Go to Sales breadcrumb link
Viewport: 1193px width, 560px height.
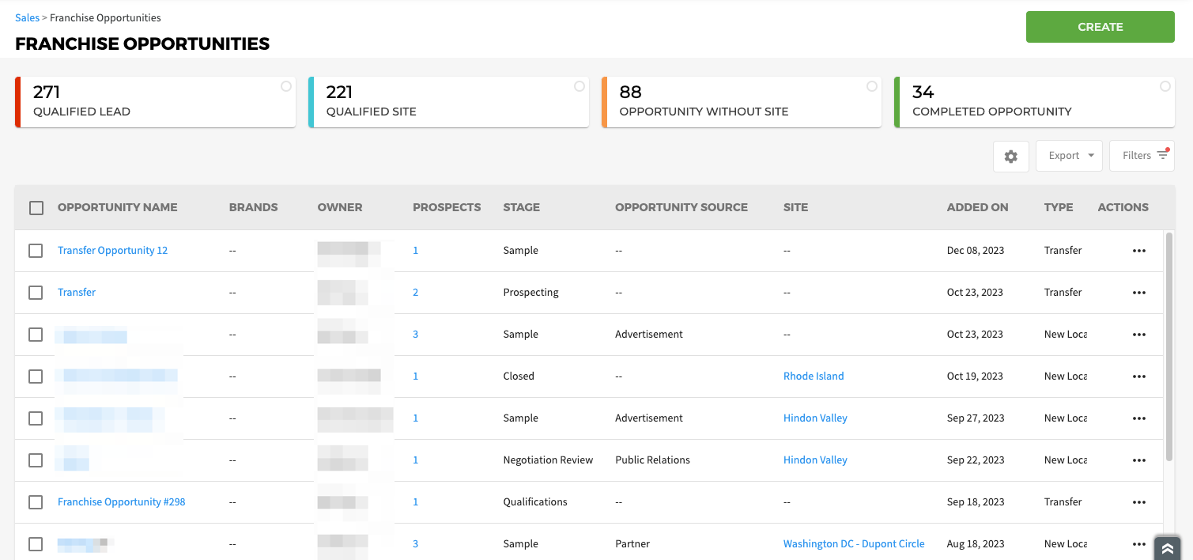27,17
